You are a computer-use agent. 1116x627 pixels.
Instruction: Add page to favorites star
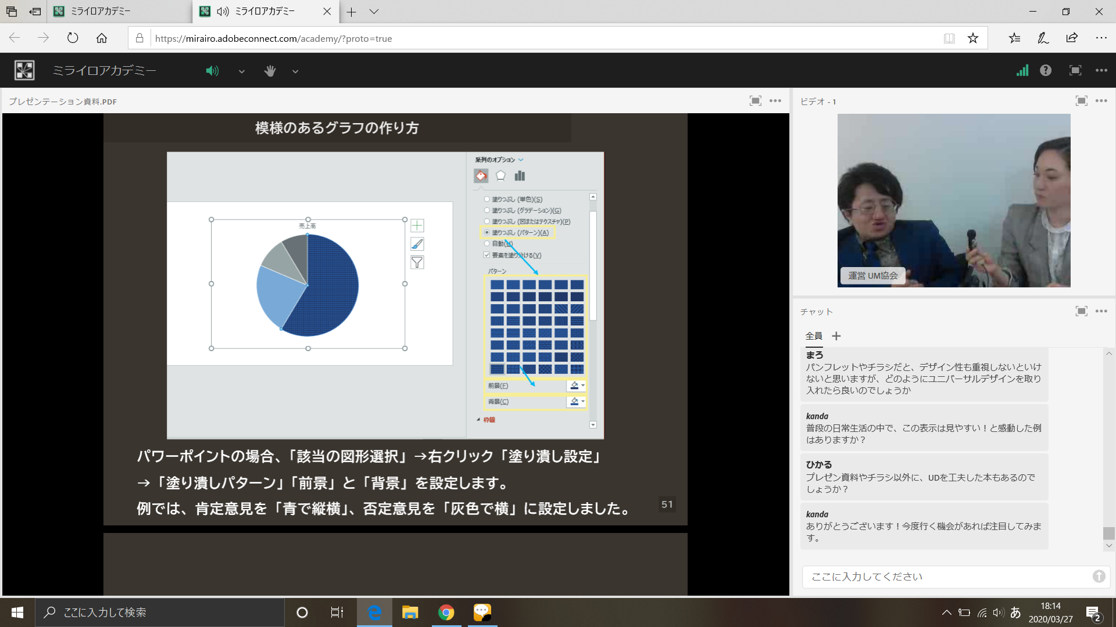[973, 38]
